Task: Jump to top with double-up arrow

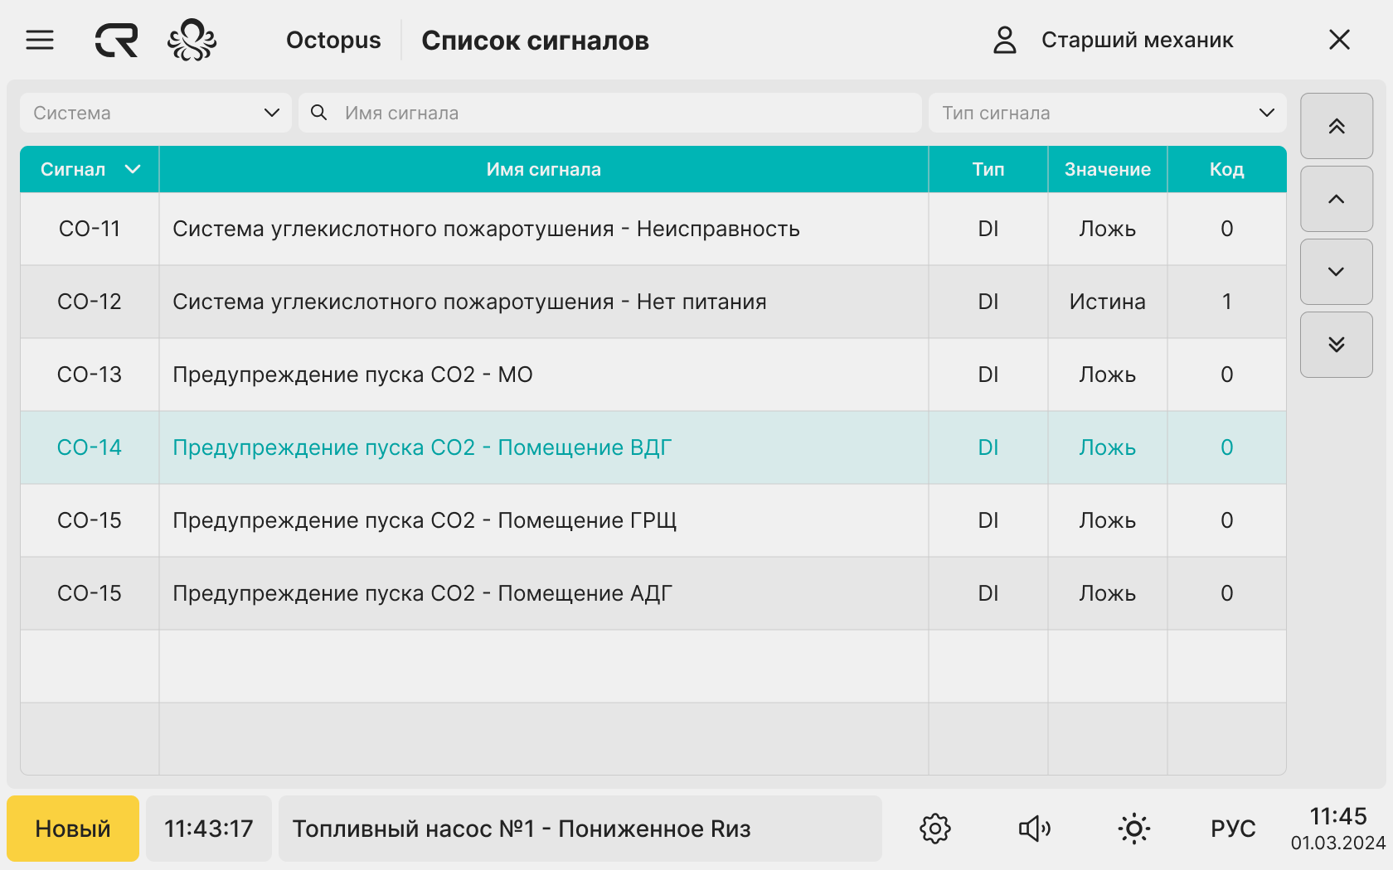Action: pos(1336,126)
